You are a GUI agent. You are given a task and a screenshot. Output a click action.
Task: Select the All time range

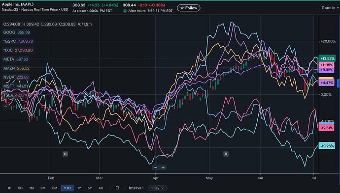101,188
